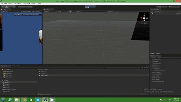Select the Scale tool in toolbar

coord(14,7)
